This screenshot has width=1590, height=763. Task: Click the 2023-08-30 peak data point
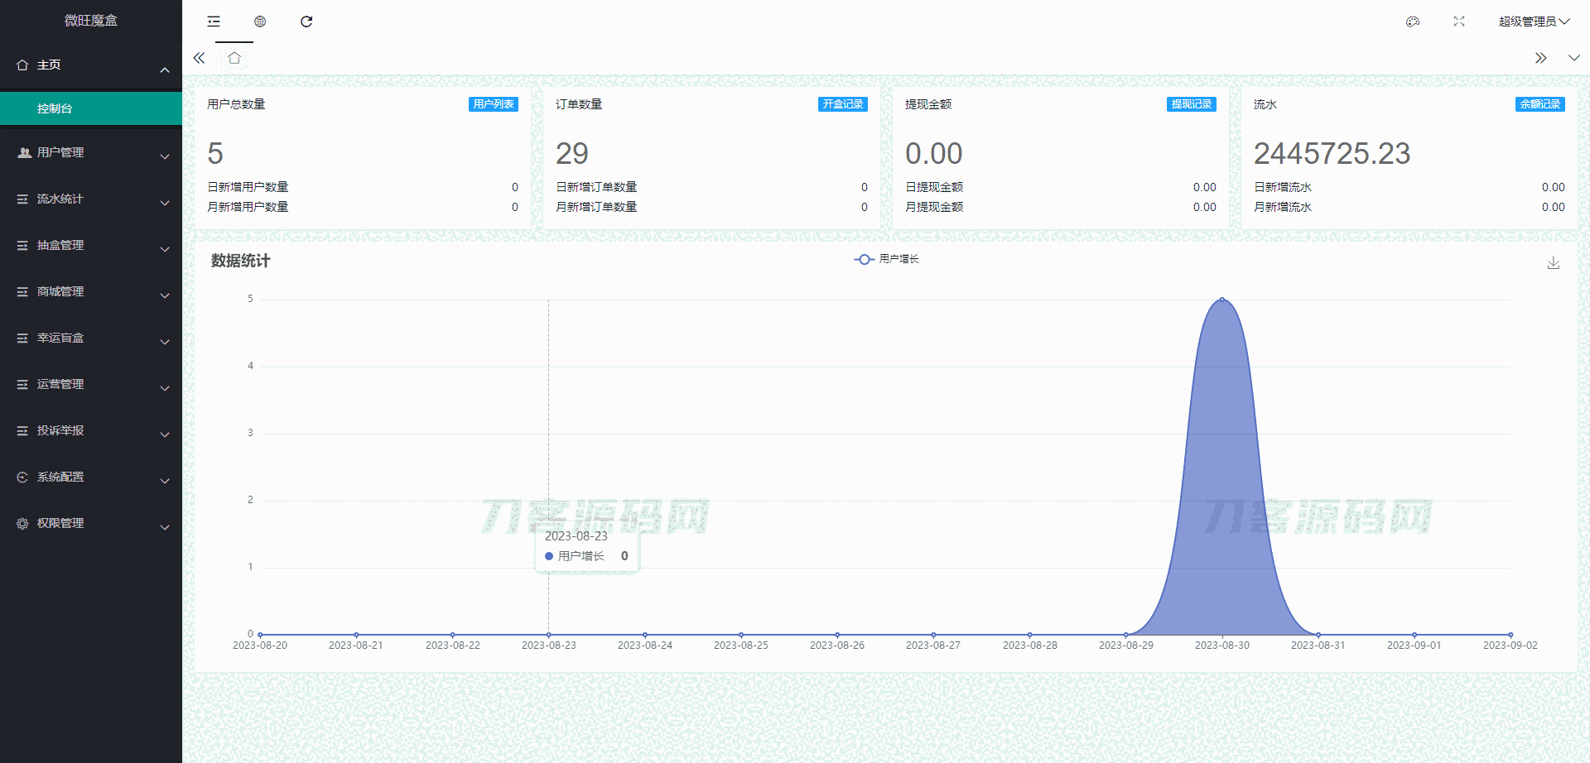point(1222,300)
